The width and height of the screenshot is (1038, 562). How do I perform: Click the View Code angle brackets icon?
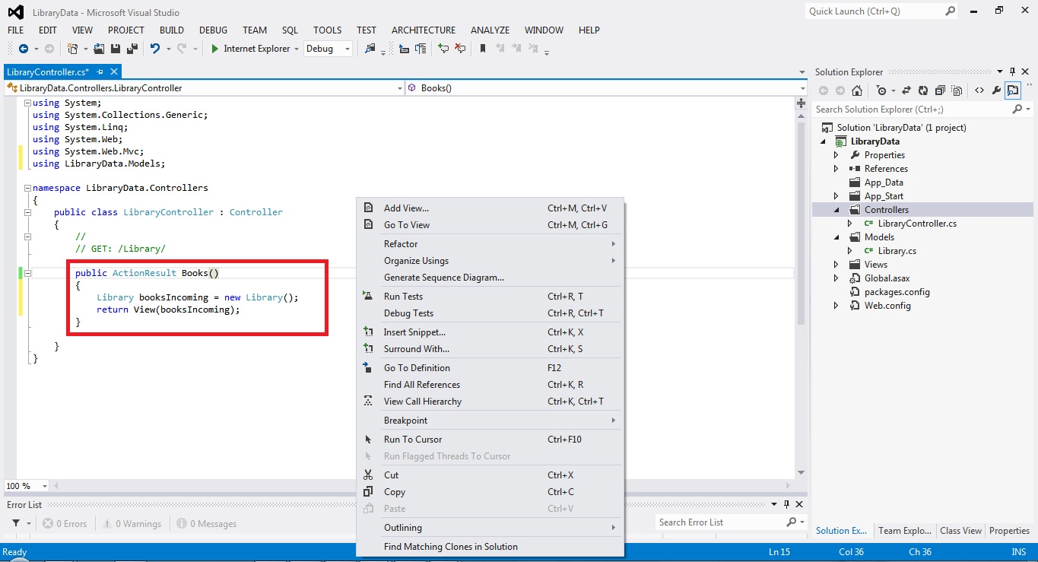click(979, 90)
